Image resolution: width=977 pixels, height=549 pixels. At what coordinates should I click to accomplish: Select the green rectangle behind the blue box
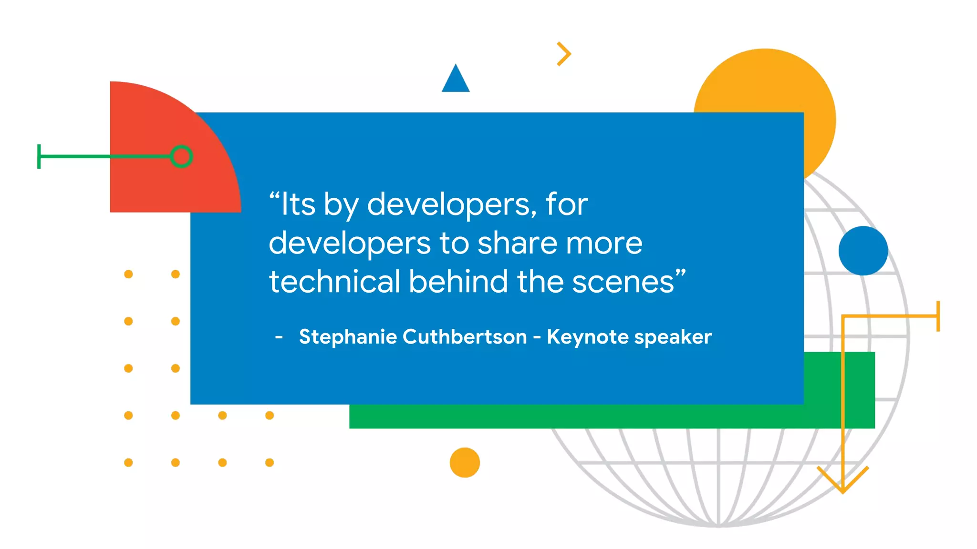point(572,416)
